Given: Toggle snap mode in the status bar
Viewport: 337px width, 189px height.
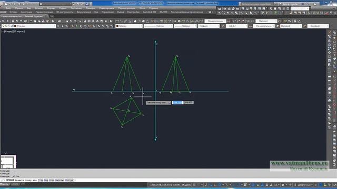Looking at the screenshot, I should click(x=199, y=185).
